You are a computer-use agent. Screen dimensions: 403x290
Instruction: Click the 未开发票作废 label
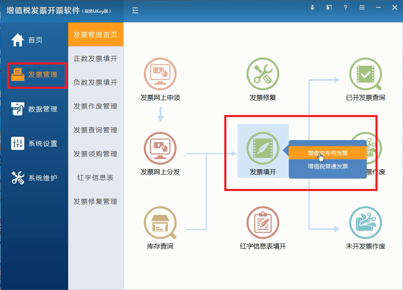click(366, 246)
